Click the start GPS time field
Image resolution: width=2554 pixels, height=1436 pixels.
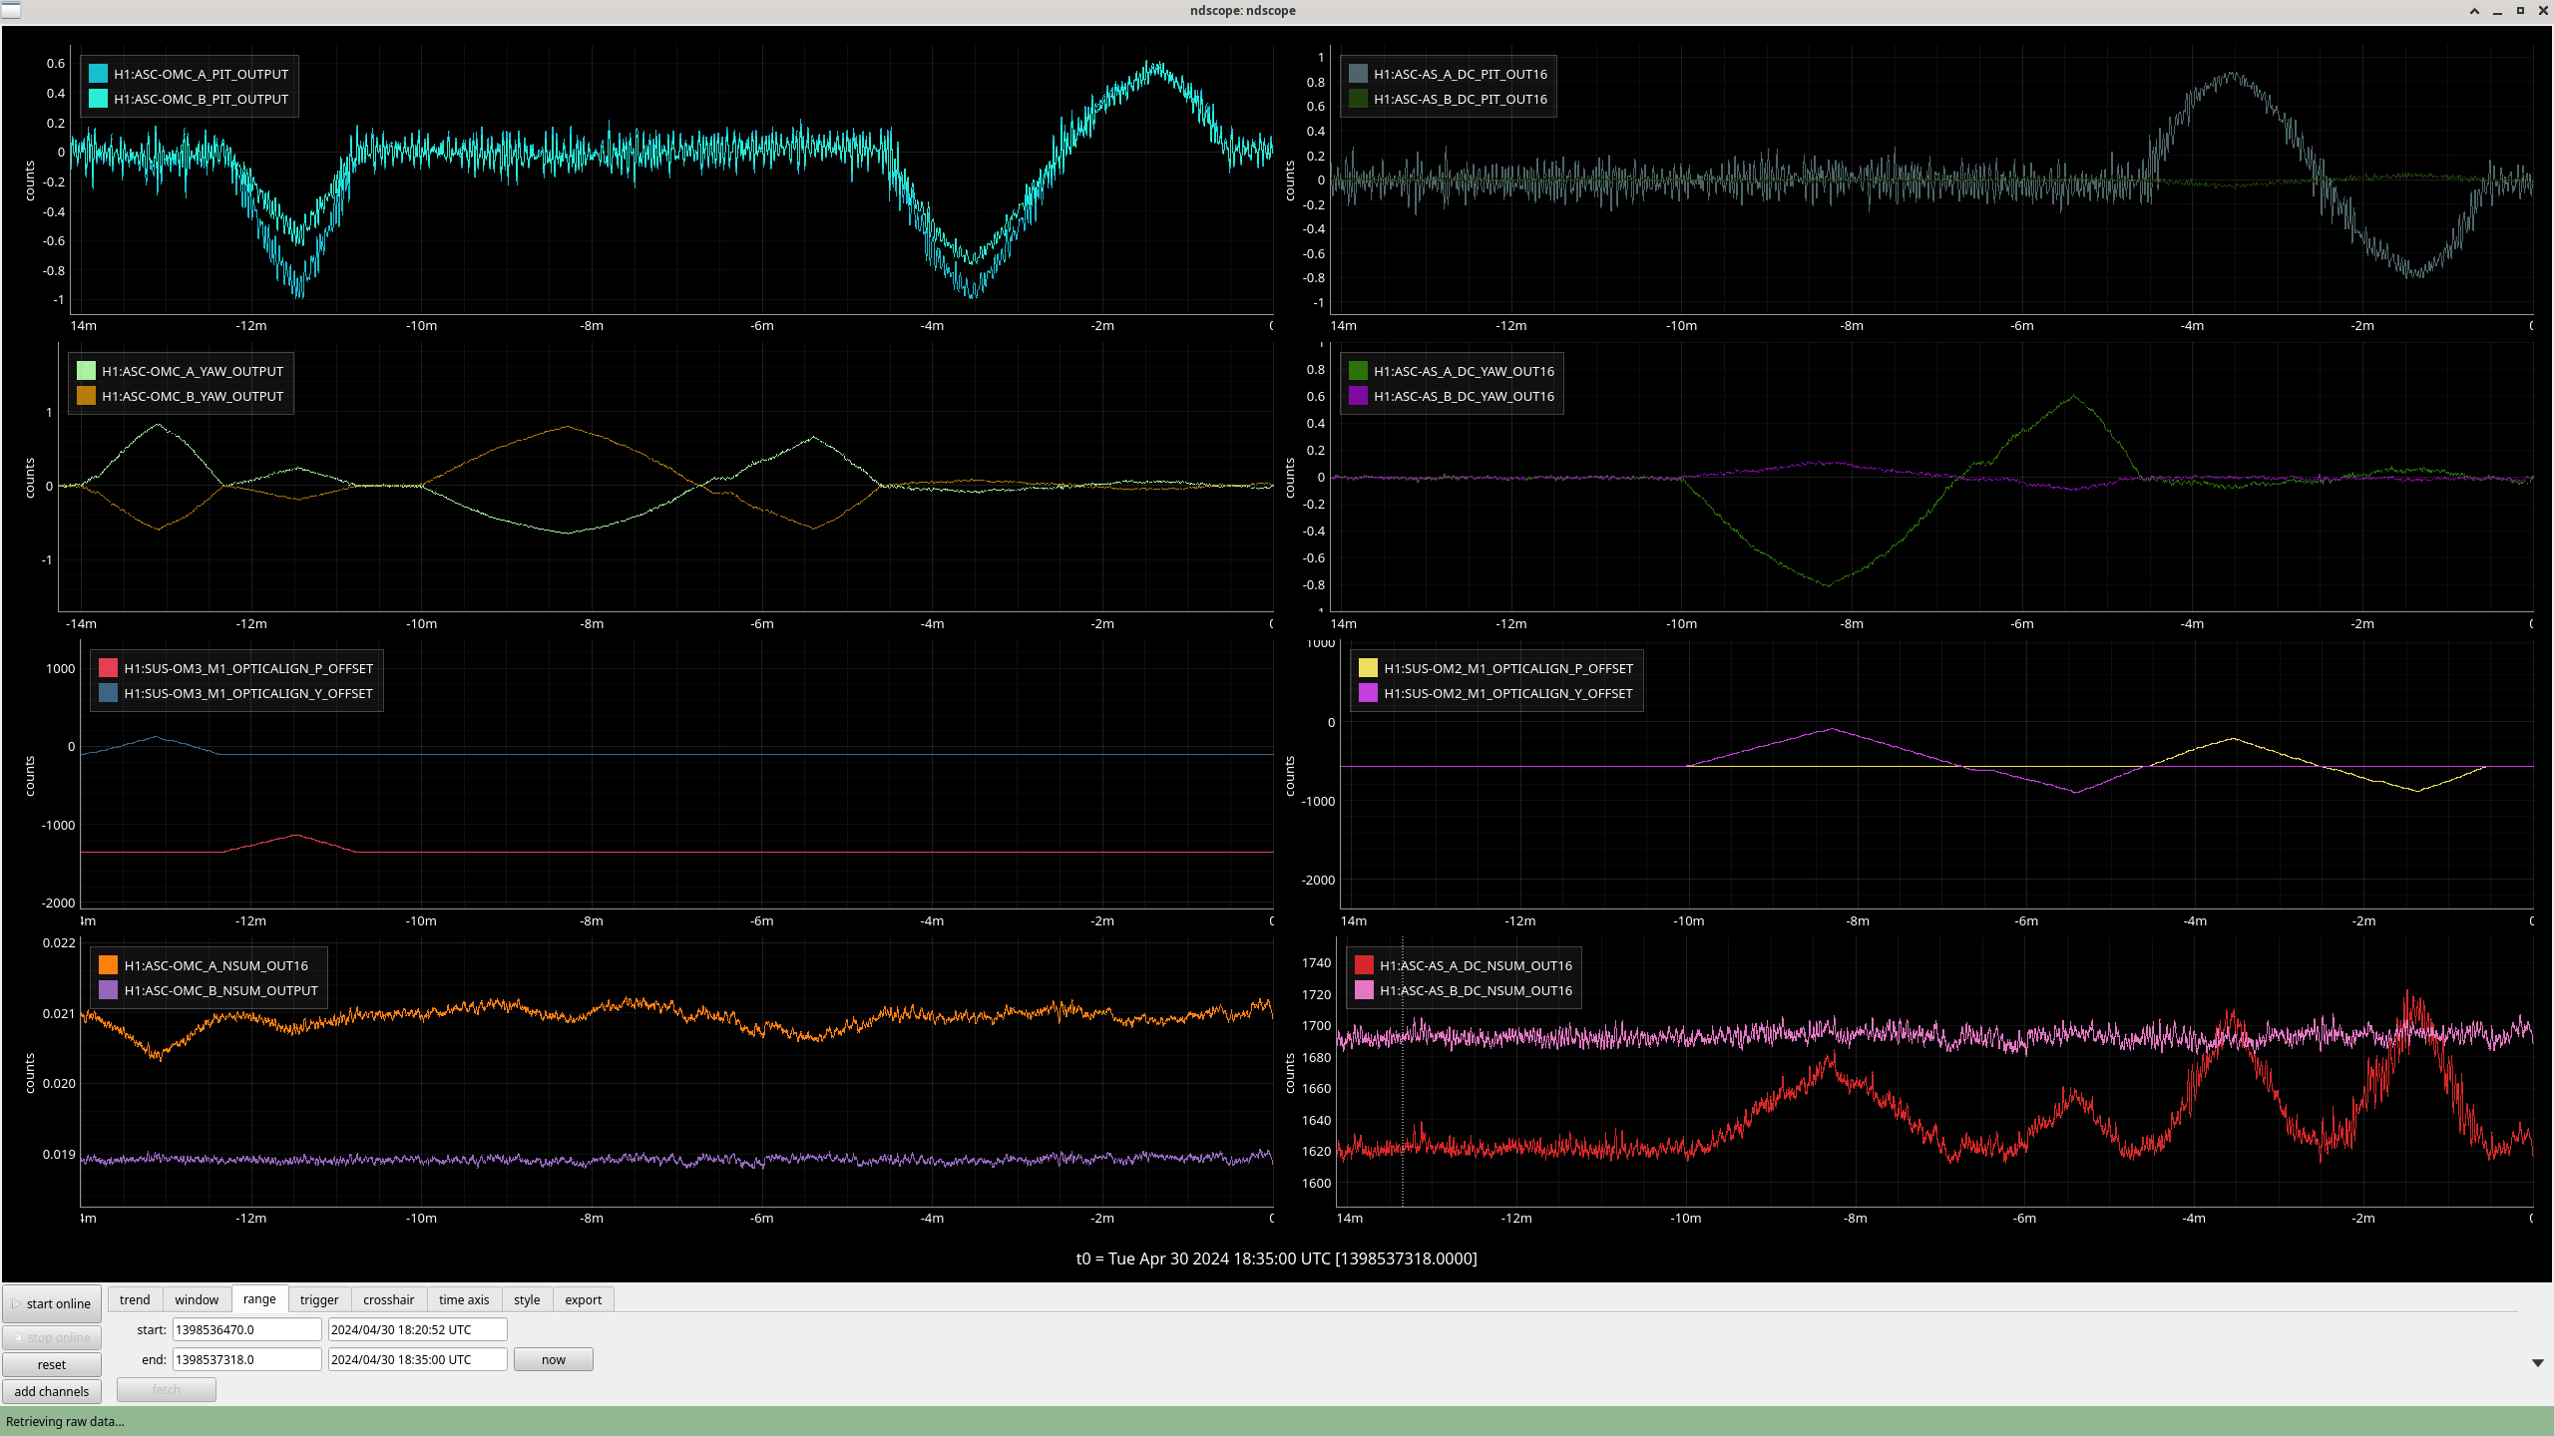tap(246, 1329)
